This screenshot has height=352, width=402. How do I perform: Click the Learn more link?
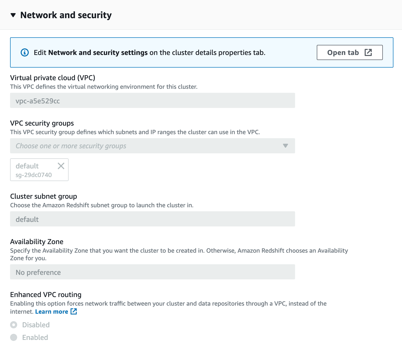52,312
